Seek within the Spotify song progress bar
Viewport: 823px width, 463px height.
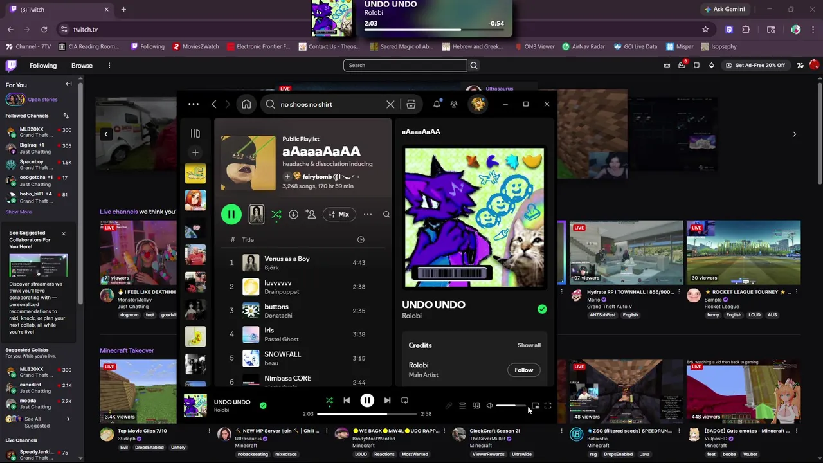[x=367, y=414]
